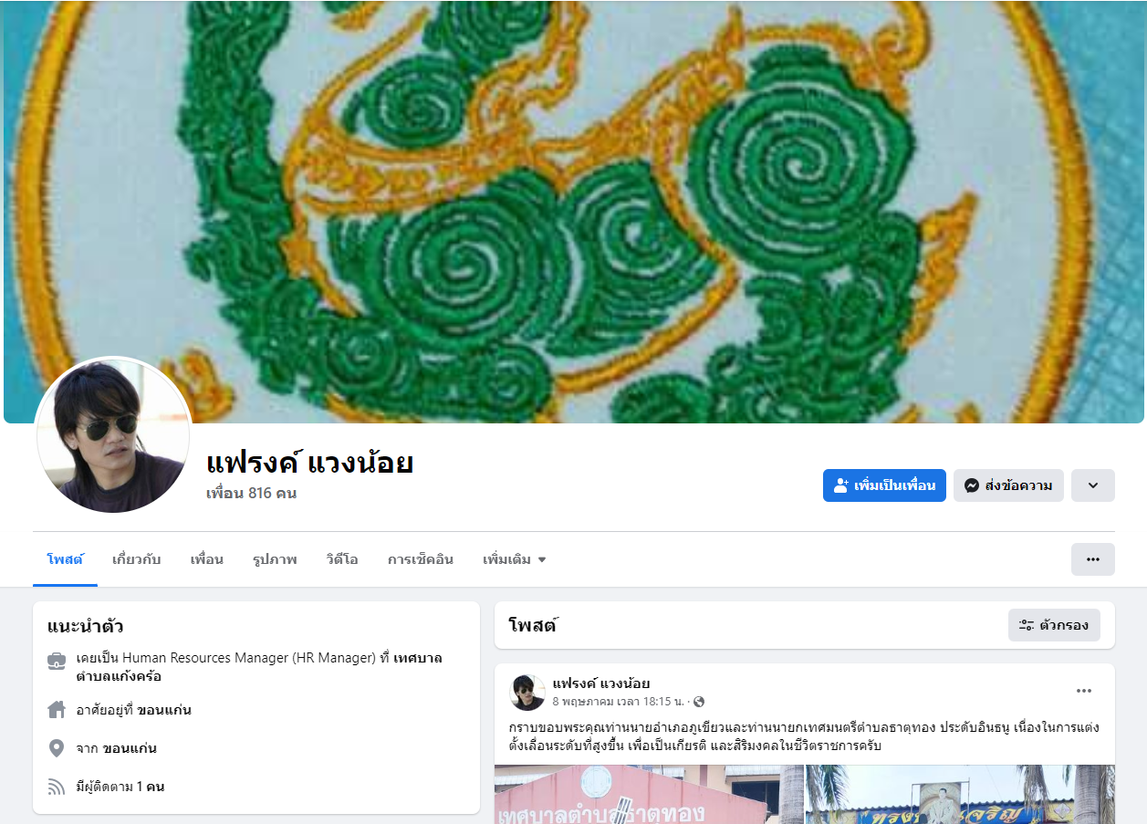Screen dimensions: 1147x824
Task: Switch to the เกี่ยวกับ tab
Action: click(x=137, y=559)
